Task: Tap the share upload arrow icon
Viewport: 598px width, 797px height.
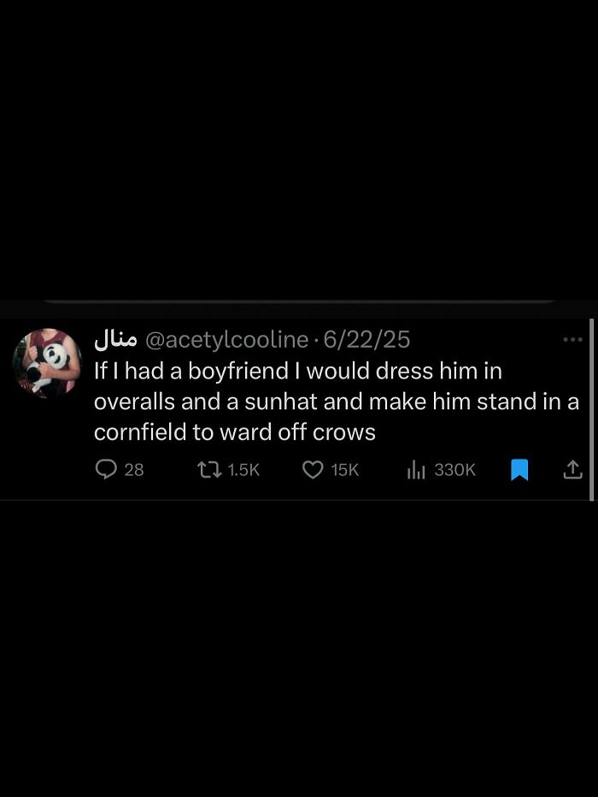Action: [x=572, y=470]
